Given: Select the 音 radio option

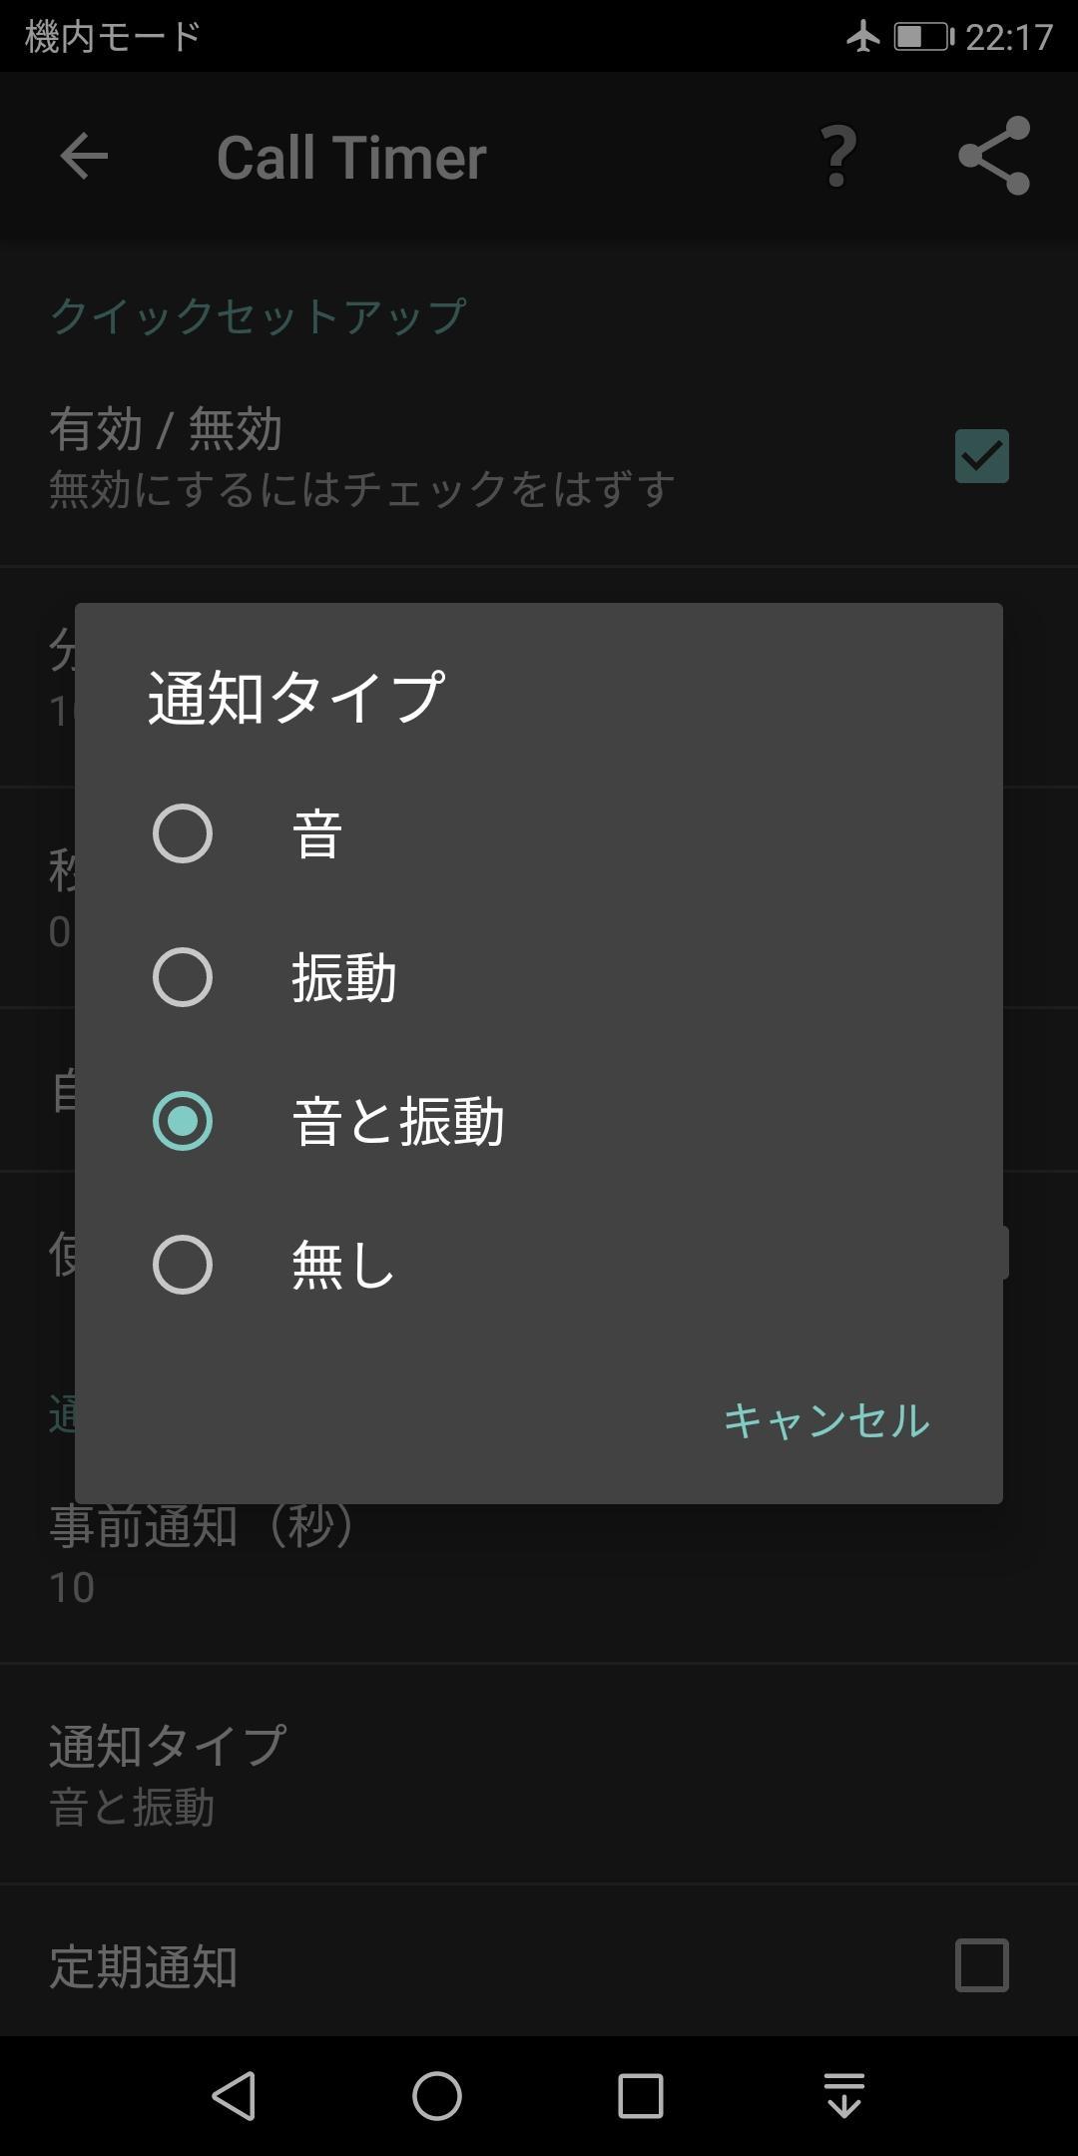Looking at the screenshot, I should click(539, 833).
